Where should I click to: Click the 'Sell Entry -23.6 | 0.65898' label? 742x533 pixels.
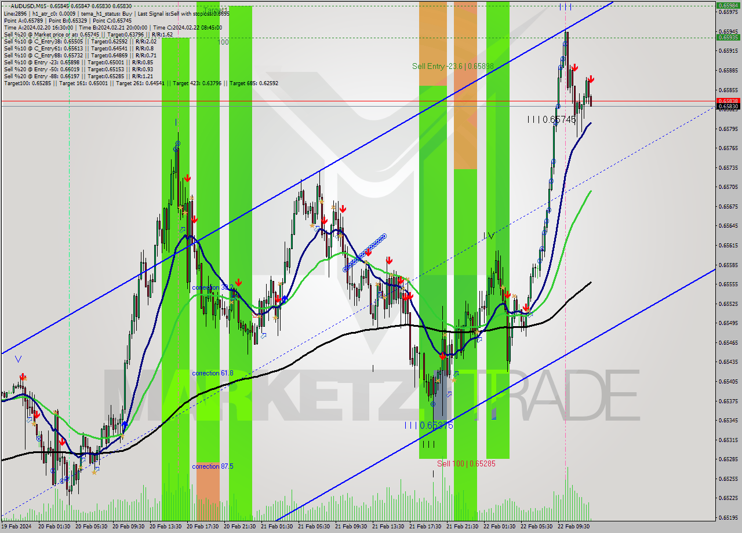pyautogui.click(x=453, y=66)
